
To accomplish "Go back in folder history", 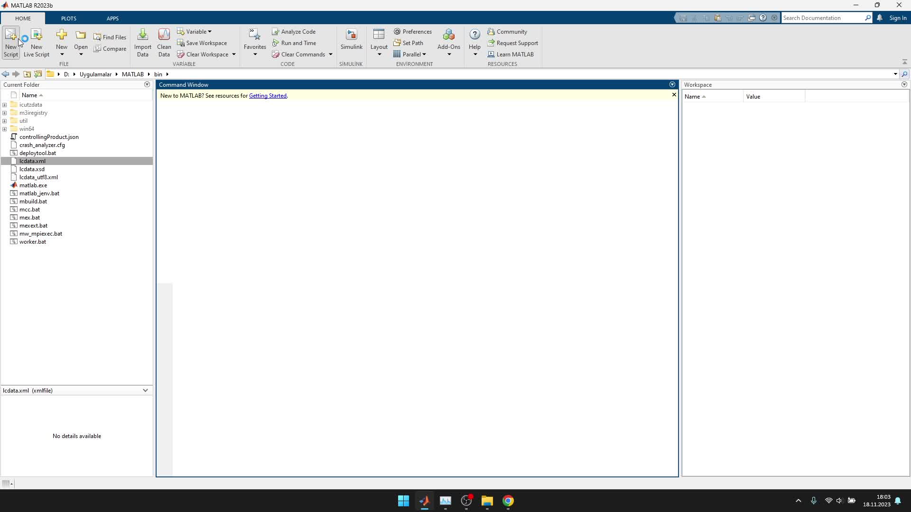I will (x=5, y=74).
